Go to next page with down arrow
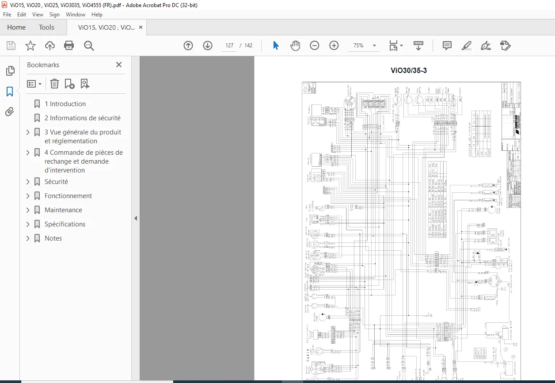555x383 pixels. click(208, 46)
